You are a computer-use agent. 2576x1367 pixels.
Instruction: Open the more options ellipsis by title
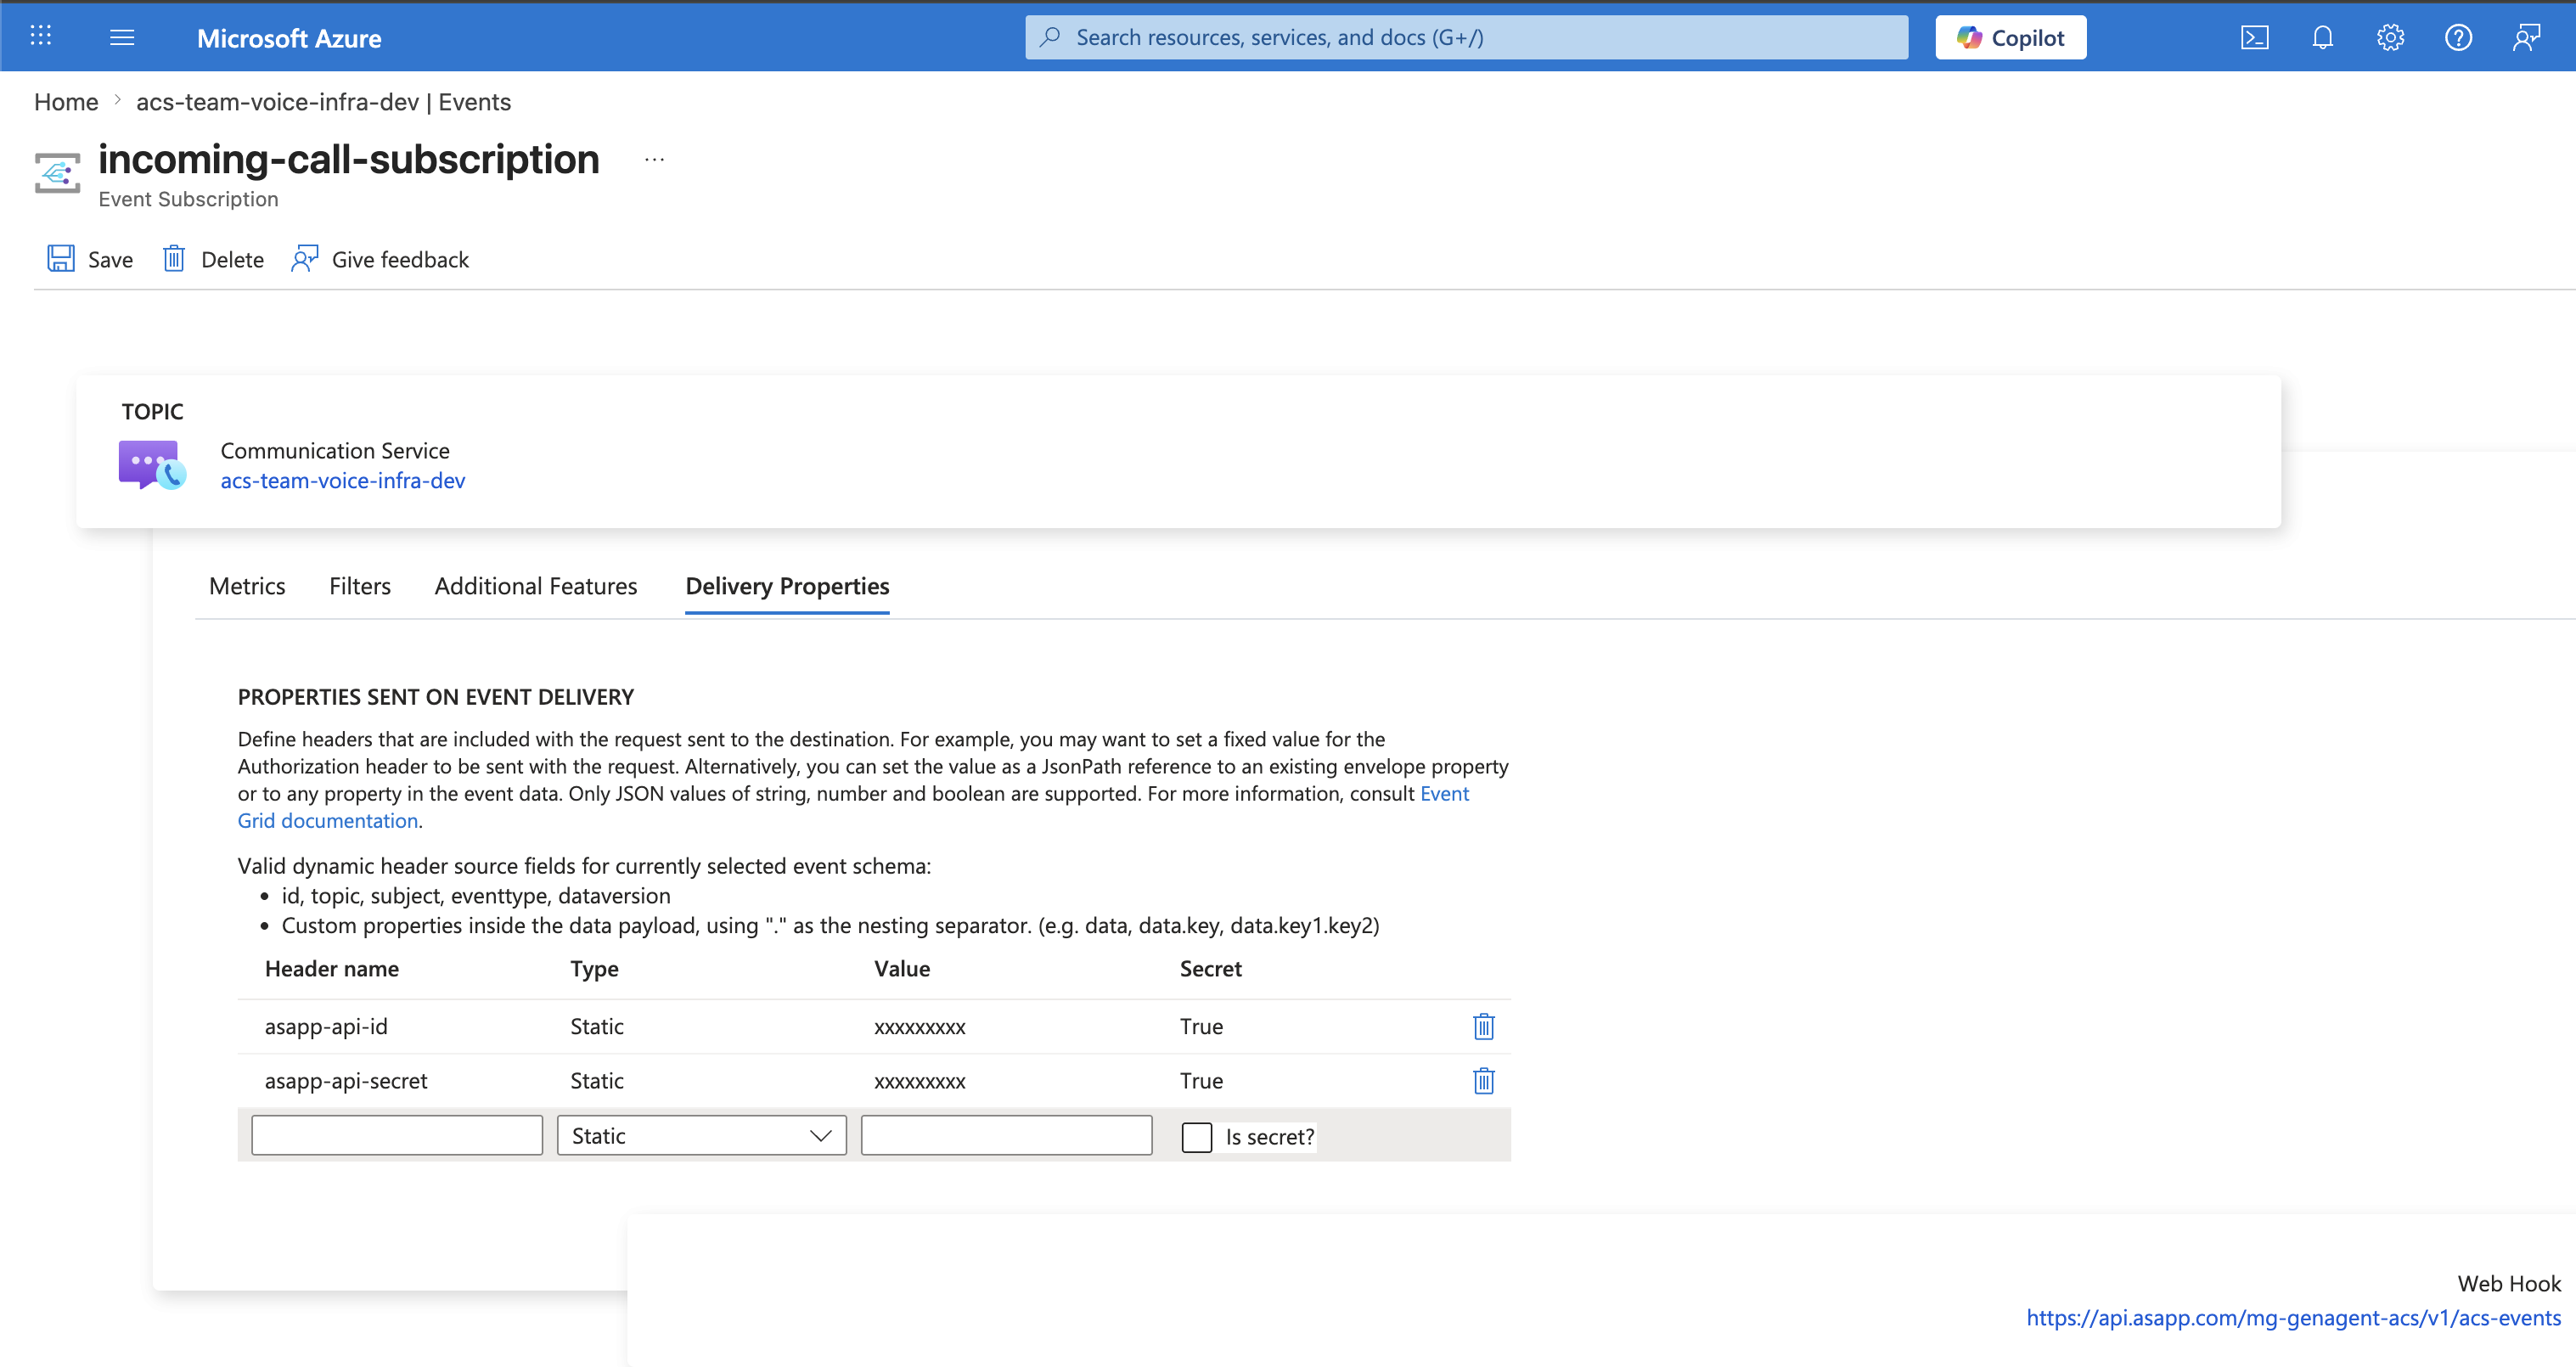tap(654, 160)
